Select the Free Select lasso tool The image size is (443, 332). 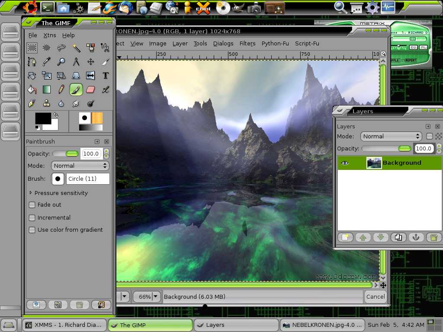61,48
